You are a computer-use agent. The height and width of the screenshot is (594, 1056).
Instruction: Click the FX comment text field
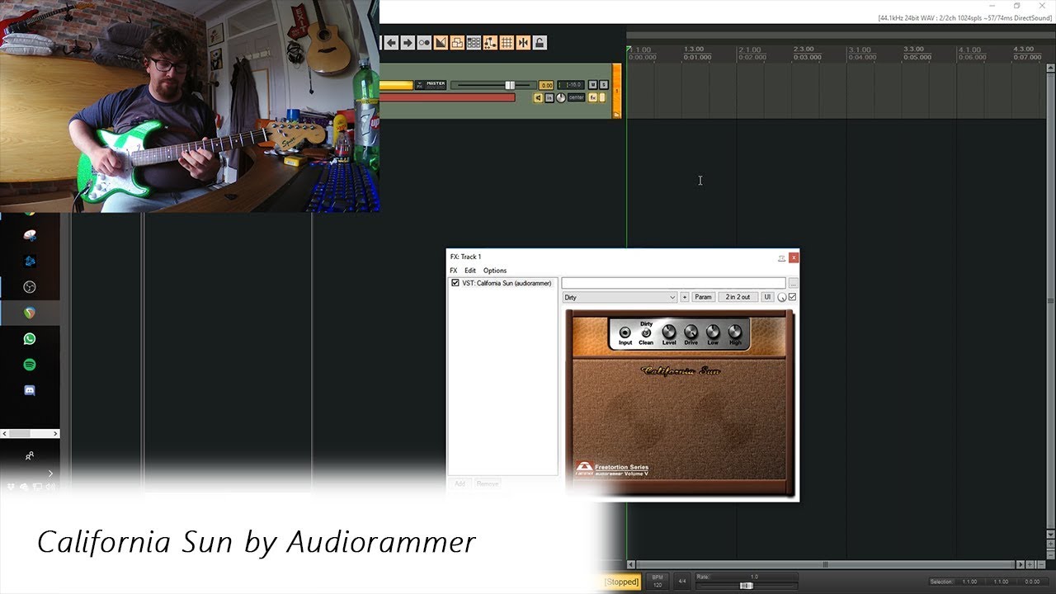coord(674,283)
